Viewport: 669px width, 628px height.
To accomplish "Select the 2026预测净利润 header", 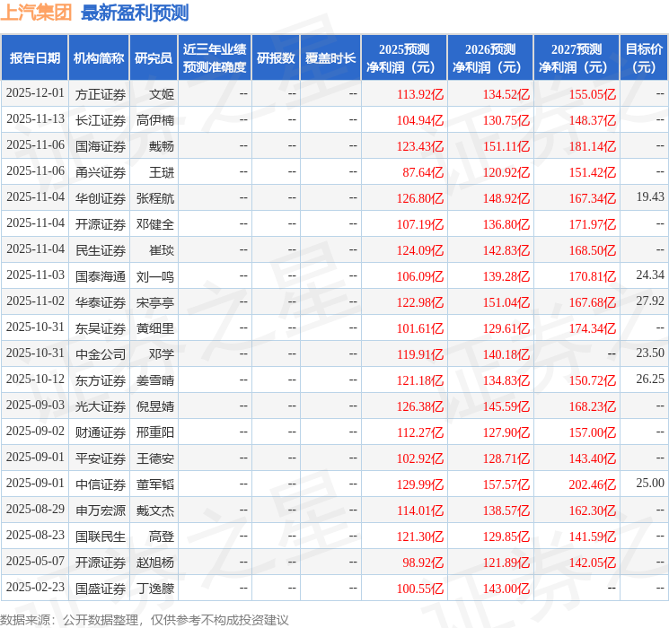I will (490, 58).
